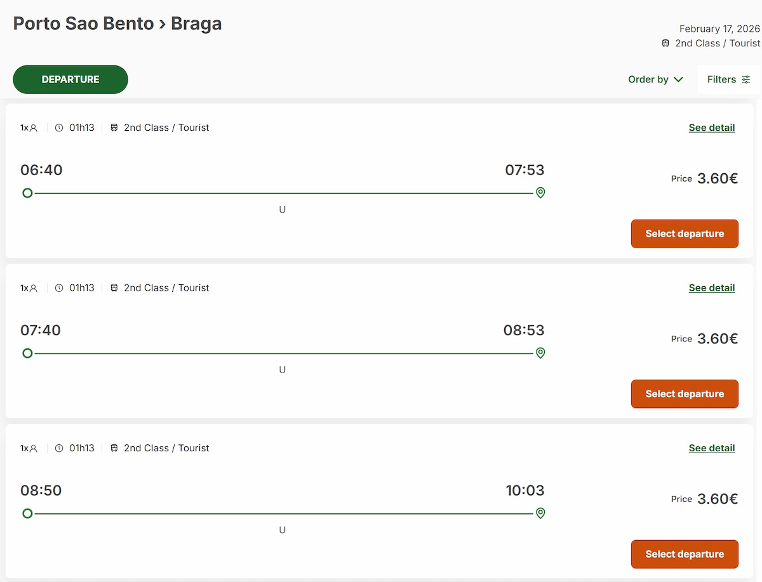This screenshot has width=762, height=582.
Task: Click the destination pin icon for the 07:53 arrival
Action: point(540,192)
